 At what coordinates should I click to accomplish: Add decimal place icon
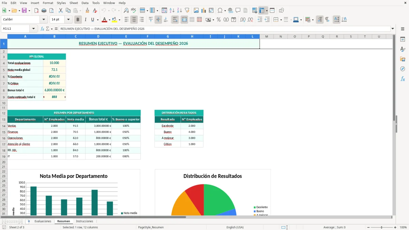tap(243, 20)
